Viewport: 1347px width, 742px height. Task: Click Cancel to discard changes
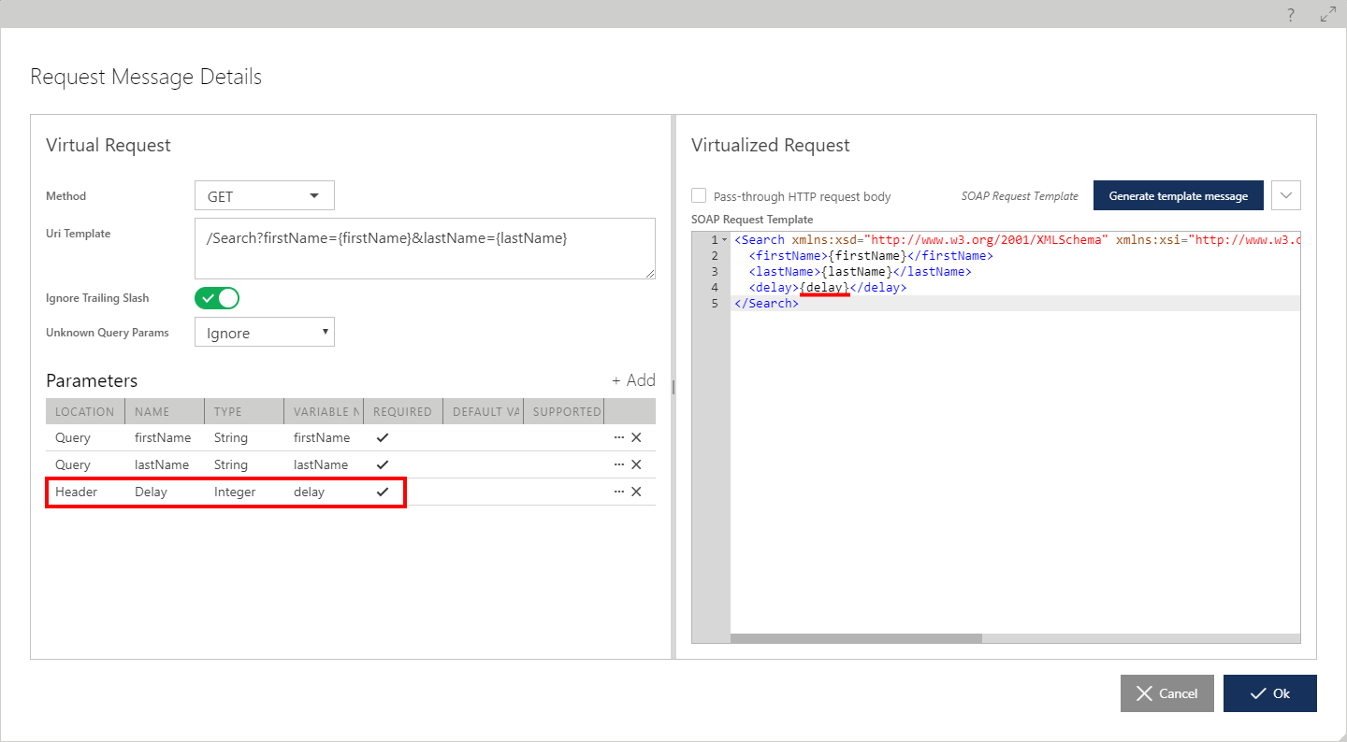tap(1166, 693)
